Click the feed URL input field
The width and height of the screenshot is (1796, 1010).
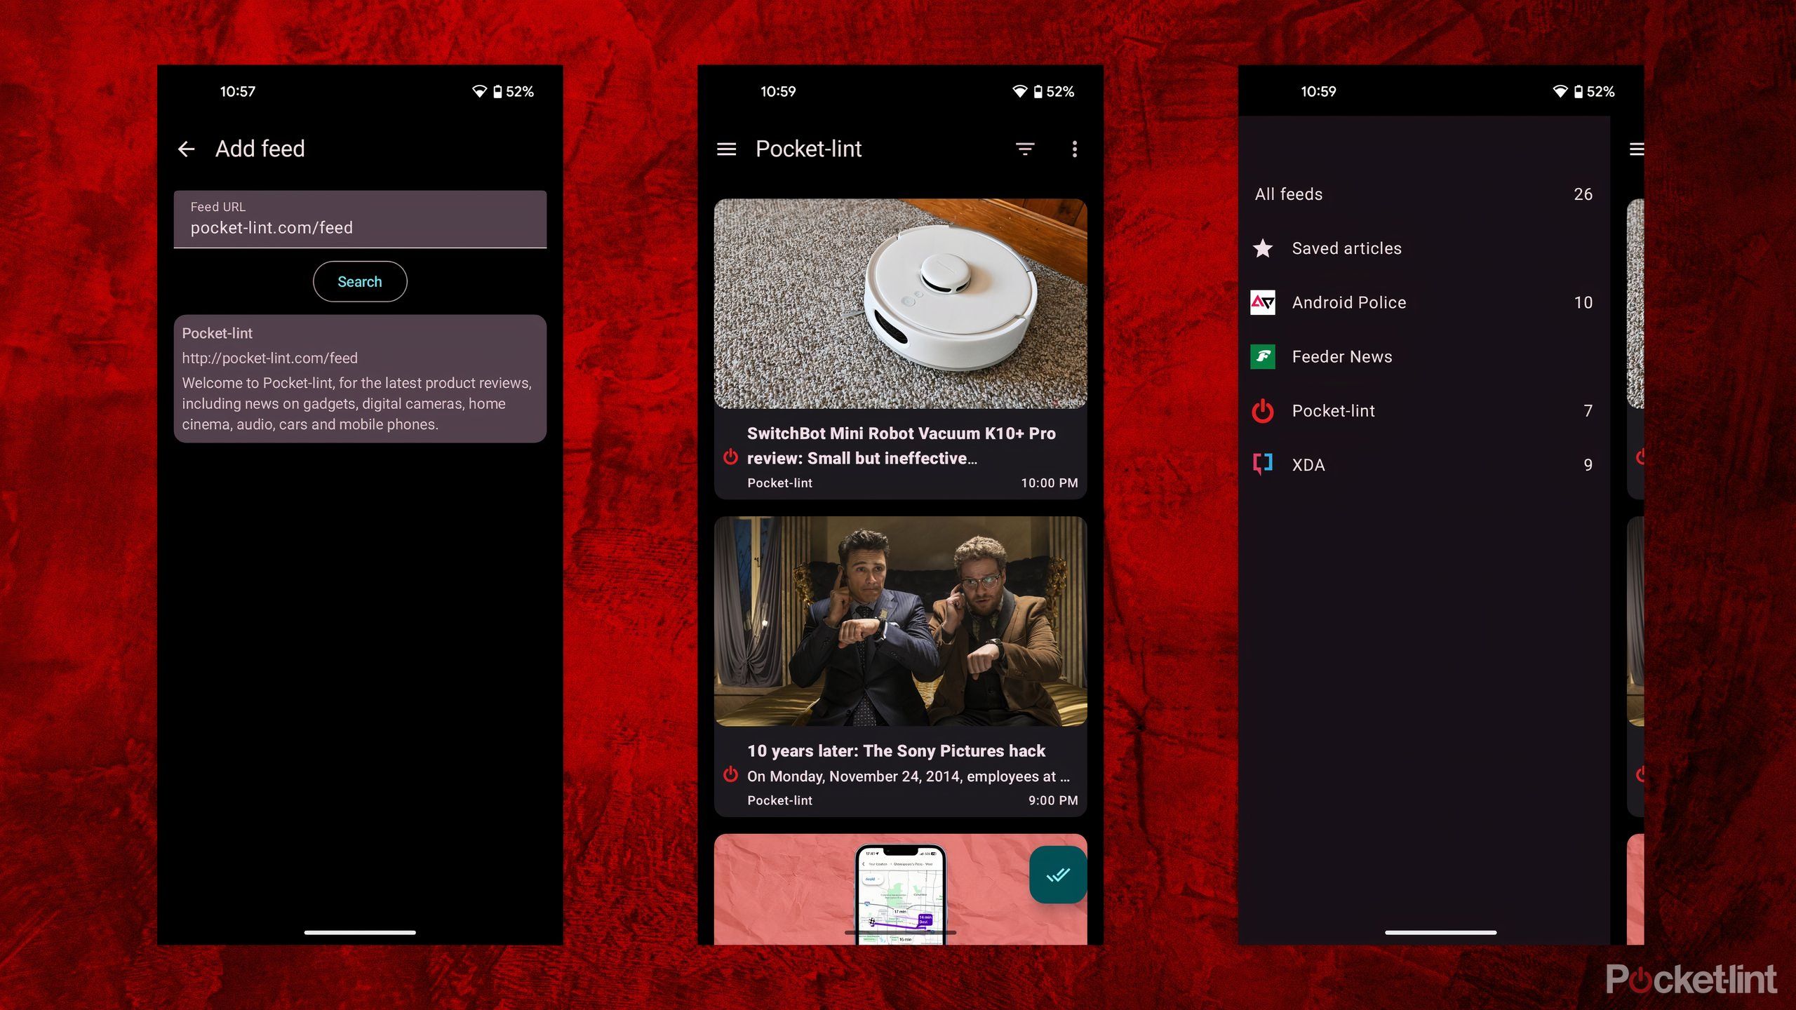point(360,218)
